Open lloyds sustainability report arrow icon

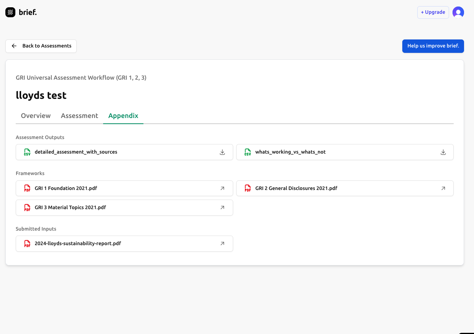click(222, 244)
